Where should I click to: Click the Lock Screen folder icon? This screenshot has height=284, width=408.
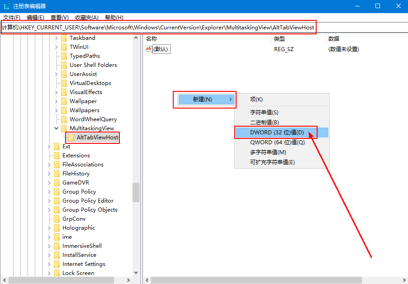point(57,273)
